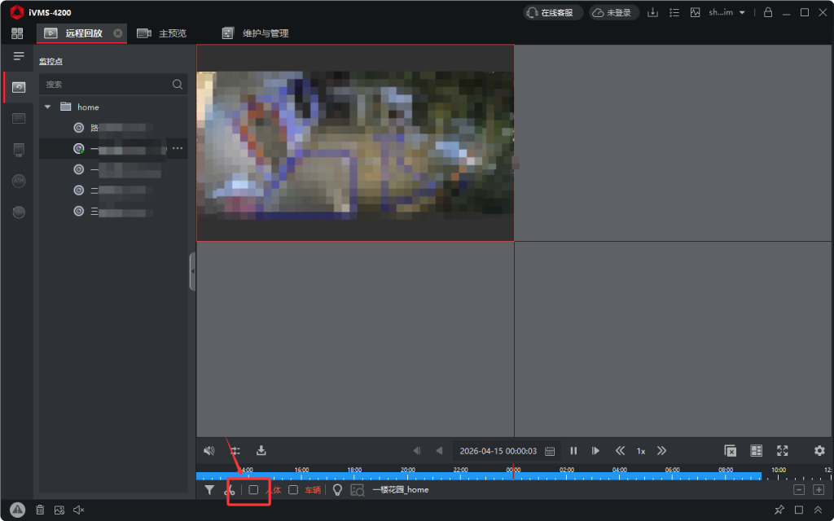Expand the bottom panel with double chevron
This screenshot has width=834, height=521.
818,510
